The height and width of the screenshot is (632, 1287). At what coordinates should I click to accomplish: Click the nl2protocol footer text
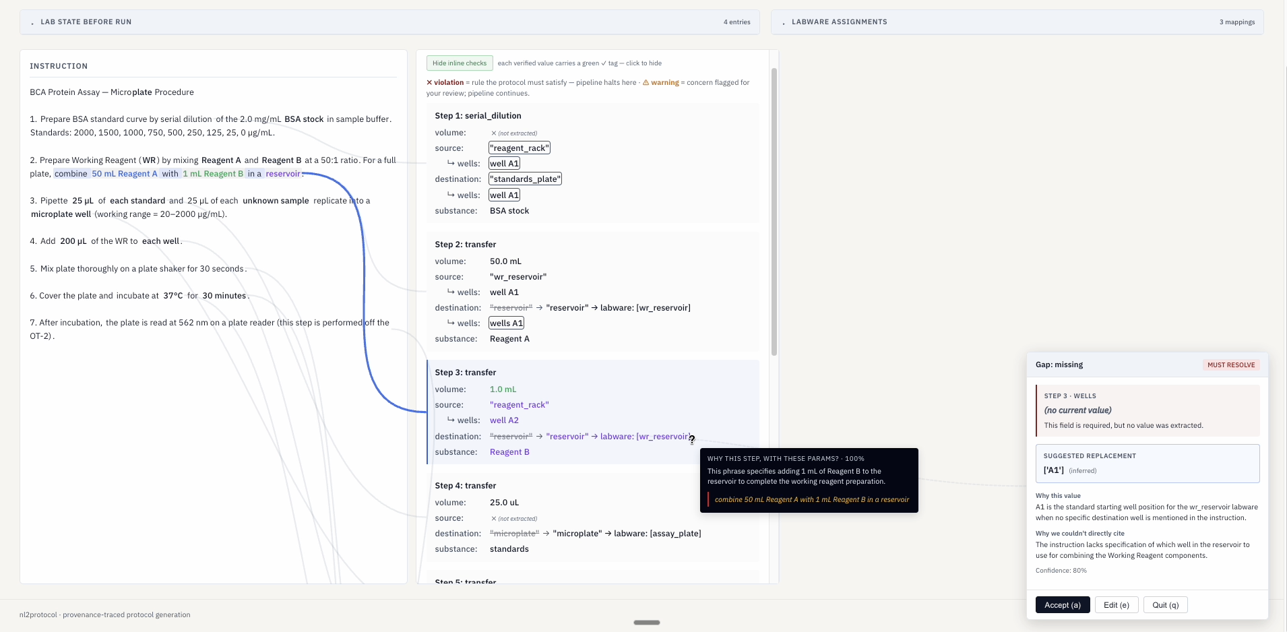(x=105, y=614)
